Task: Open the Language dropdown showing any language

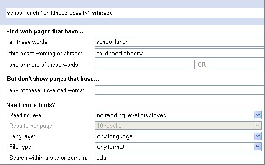Action: (178, 136)
